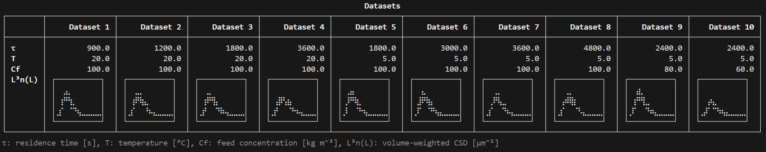The width and height of the screenshot is (766, 152).
Task: Select feed concentration 100.0 in Dataset 1
Action: point(98,69)
